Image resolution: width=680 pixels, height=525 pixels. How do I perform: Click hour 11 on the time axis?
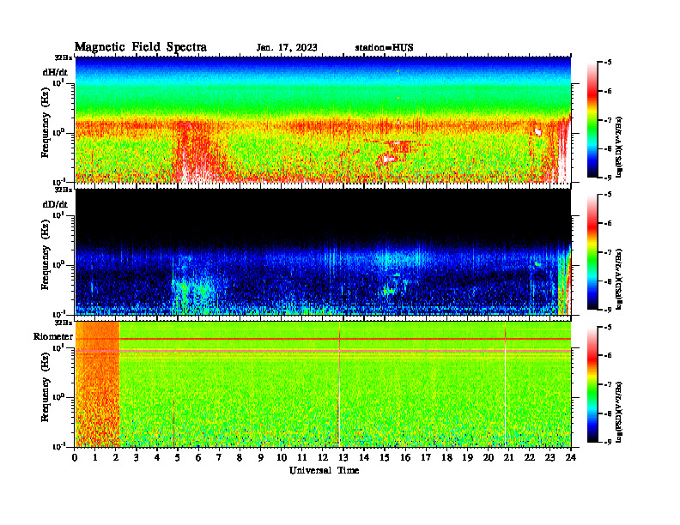pyautogui.click(x=302, y=458)
